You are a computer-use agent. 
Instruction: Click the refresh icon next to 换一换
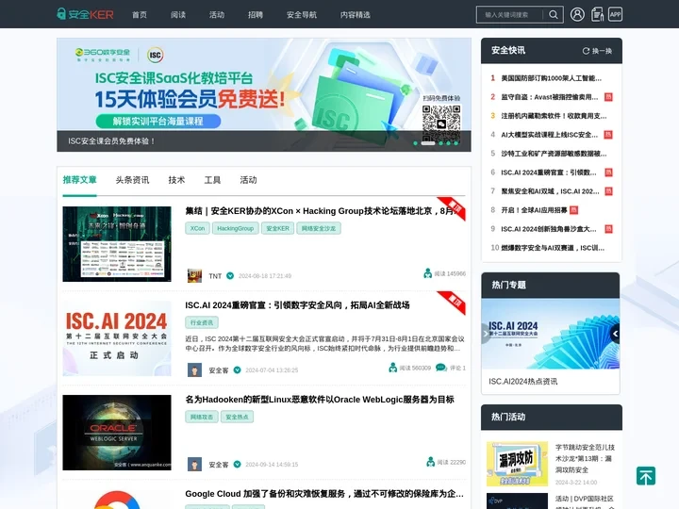586,51
